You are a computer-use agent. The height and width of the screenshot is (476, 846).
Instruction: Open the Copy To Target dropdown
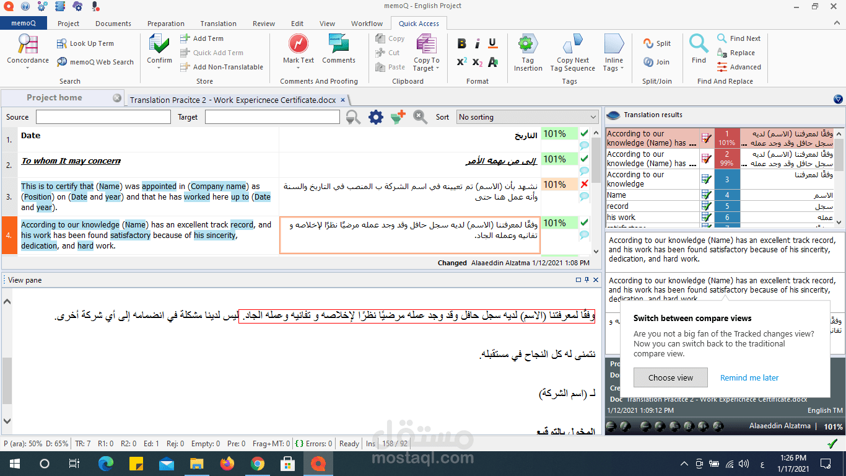coord(426,53)
